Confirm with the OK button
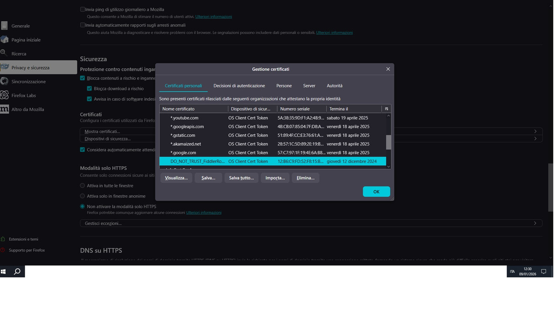Screen dimensions: 557x313 pos(376,192)
